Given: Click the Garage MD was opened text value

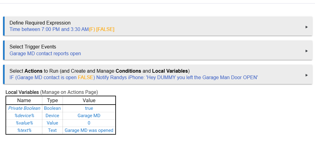Looking at the screenshot, I should point(89,130).
